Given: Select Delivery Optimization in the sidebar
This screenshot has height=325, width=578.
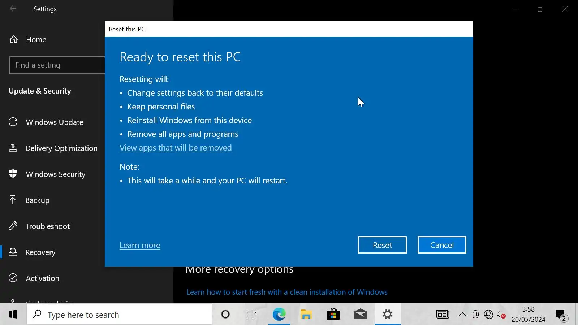Looking at the screenshot, I should [x=53, y=148].
